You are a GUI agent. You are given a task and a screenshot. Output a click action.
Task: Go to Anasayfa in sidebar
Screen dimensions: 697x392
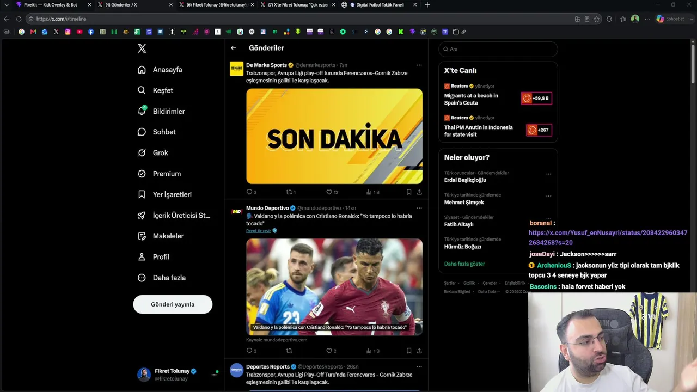(x=160, y=70)
